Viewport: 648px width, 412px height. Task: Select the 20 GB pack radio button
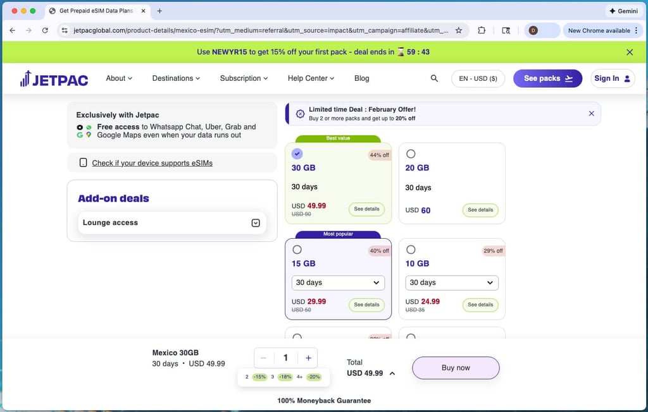[x=411, y=154]
